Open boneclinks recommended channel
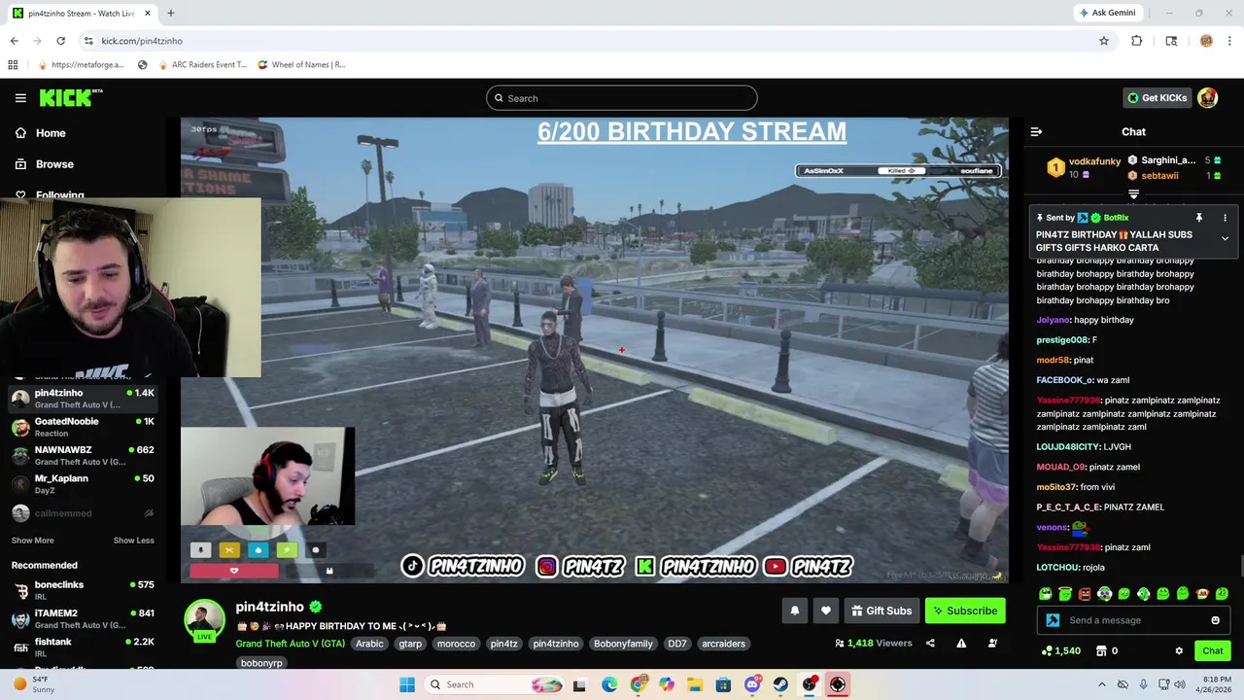 point(83,590)
